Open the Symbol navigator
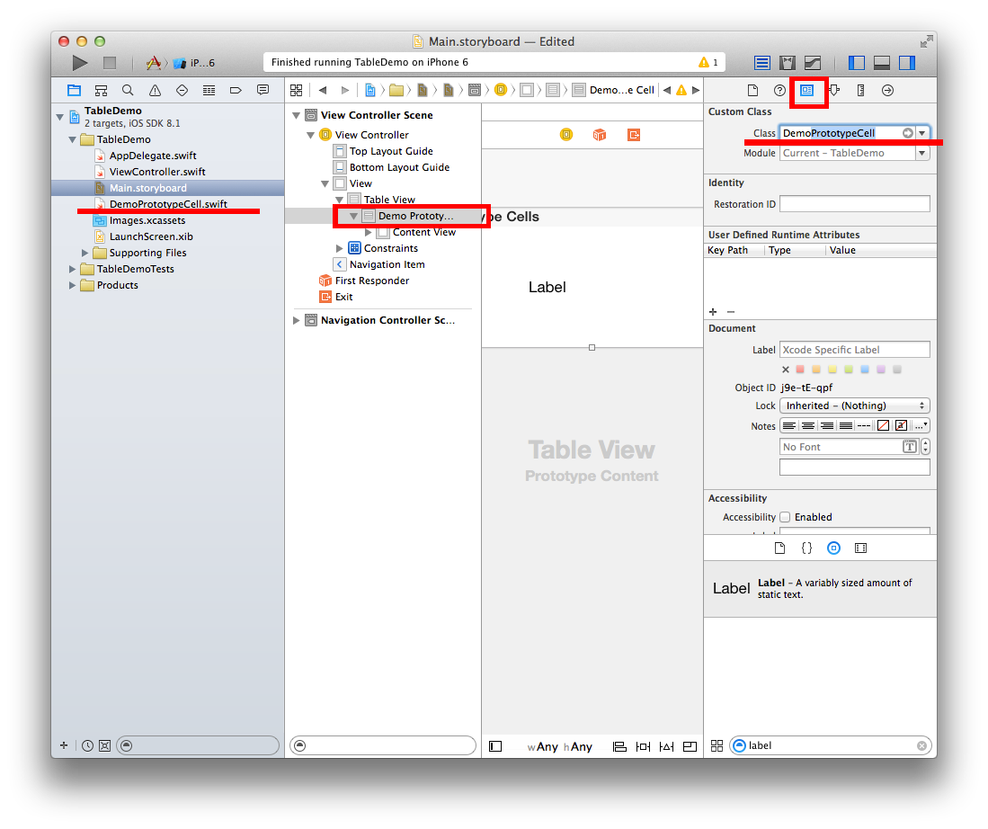Viewport: 988px width, 829px height. (101, 90)
